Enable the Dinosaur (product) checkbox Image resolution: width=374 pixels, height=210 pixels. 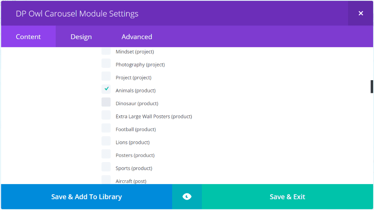106,103
